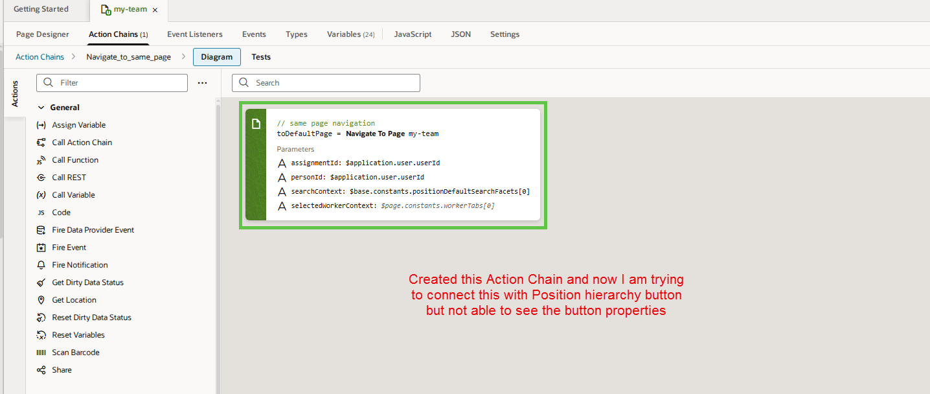Click the page icon on Navigate action node
The width and height of the screenshot is (930, 394).
tap(256, 124)
